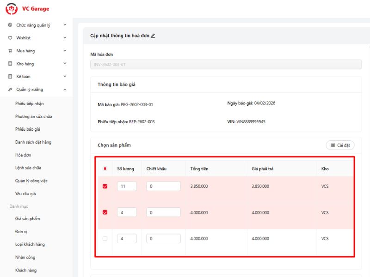Check the last product row checkbox
370x277 pixels.
pos(106,238)
